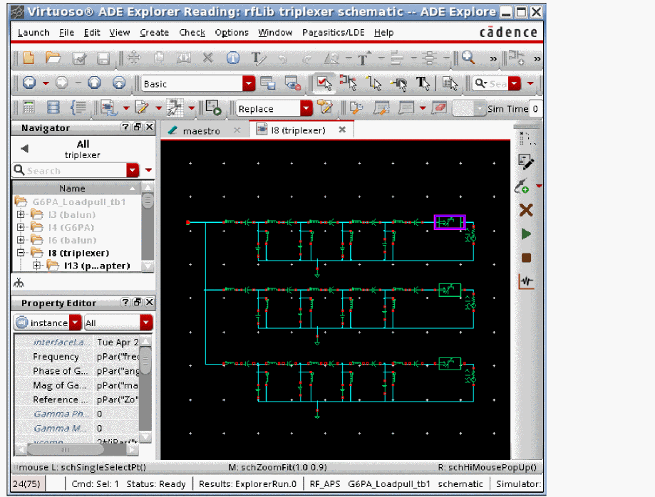Click the green Run Simulation play icon

tap(526, 234)
